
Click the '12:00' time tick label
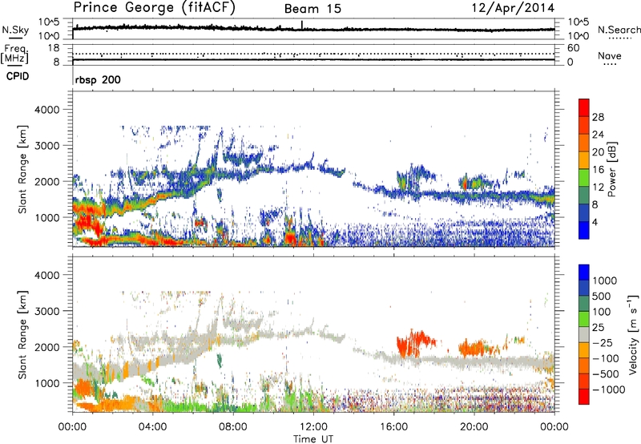tap(313, 427)
